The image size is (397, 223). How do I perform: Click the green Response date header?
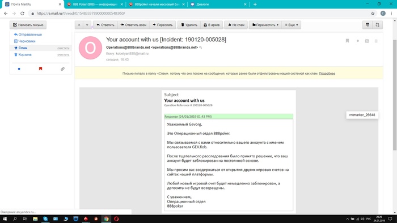tap(229, 117)
